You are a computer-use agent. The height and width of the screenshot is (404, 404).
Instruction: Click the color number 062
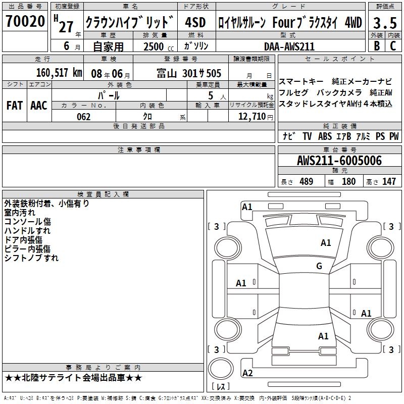pos(83,117)
